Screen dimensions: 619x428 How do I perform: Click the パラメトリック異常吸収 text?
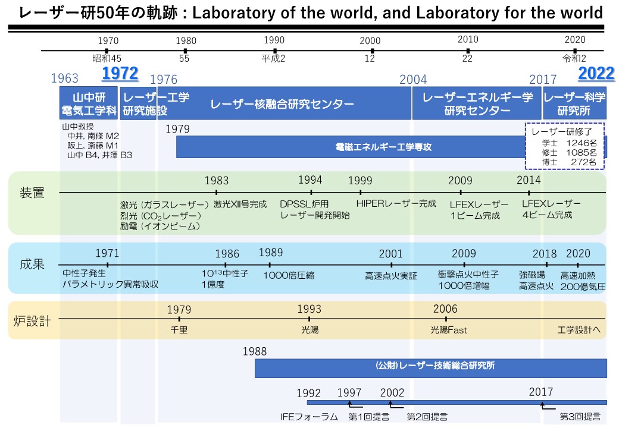pyautogui.click(x=110, y=284)
